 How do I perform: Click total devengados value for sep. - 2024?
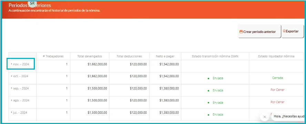(x=97, y=88)
